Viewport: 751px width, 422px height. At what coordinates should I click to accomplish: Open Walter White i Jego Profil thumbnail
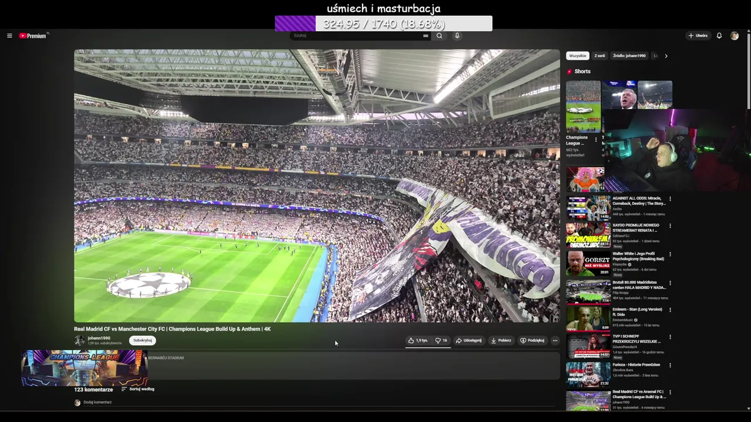click(588, 263)
